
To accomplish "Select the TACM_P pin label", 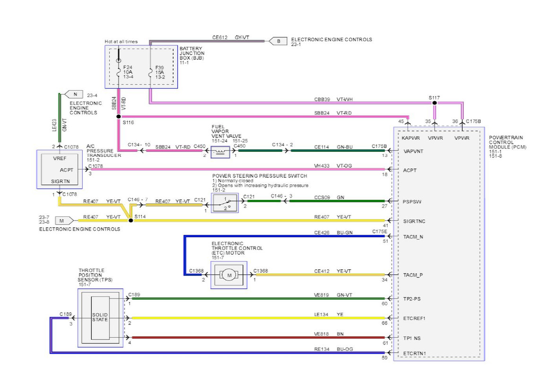I will click(x=413, y=275).
